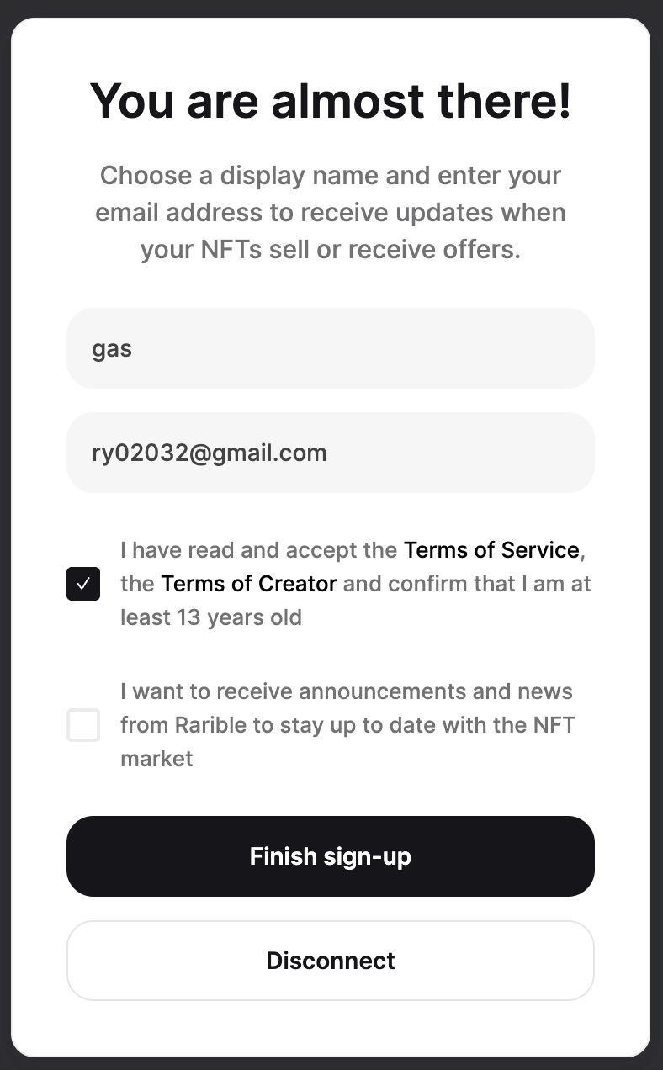This screenshot has width=663, height=1070.
Task: Focus the display name field containing "gas"
Action: [331, 348]
